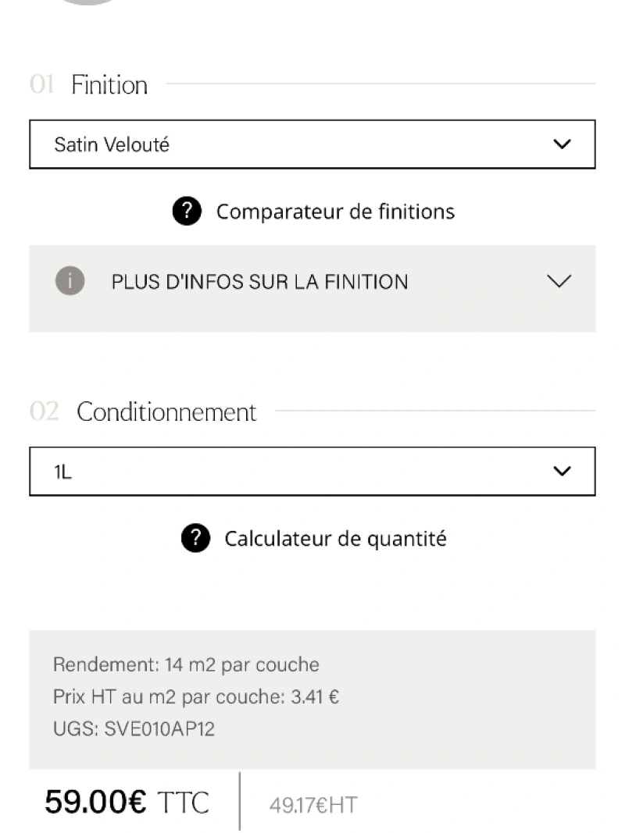Image resolution: width=625 pixels, height=833 pixels.
Task: Click the 49.17€HT price
Action: pyautogui.click(x=313, y=805)
